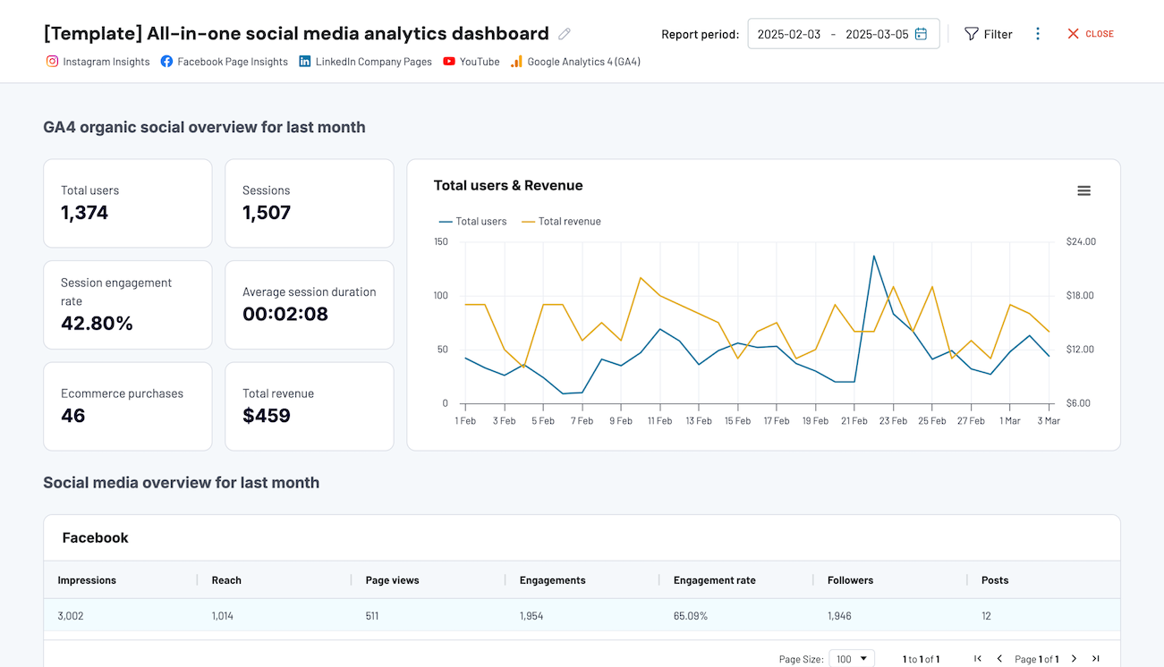Click the red CLOSE button
The height and width of the screenshot is (667, 1164).
click(1090, 33)
